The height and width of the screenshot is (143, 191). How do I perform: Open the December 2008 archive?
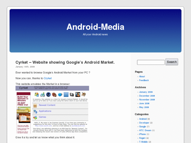pos(147,96)
